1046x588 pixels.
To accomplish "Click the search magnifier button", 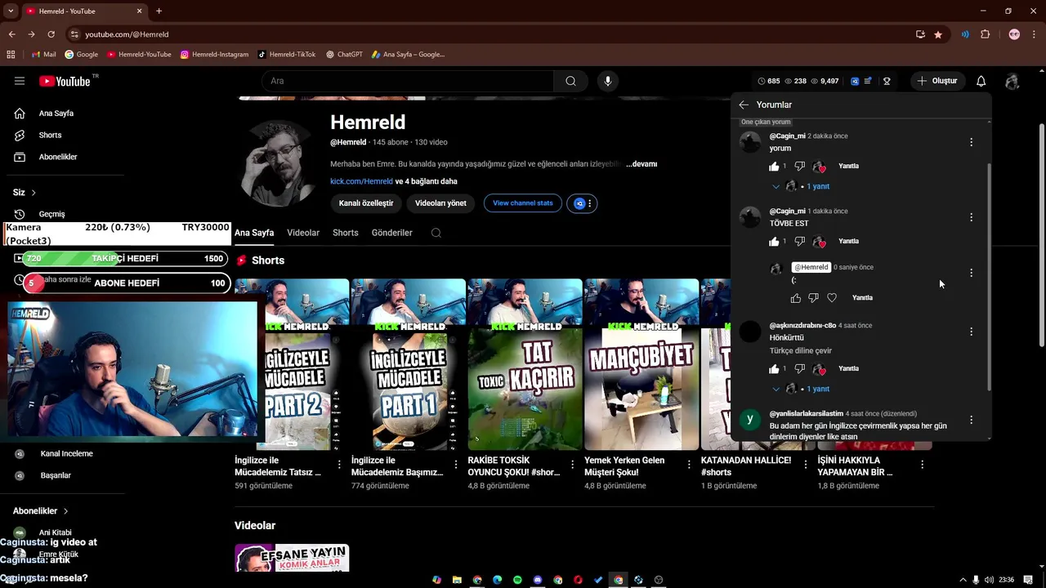I will [x=570, y=81].
